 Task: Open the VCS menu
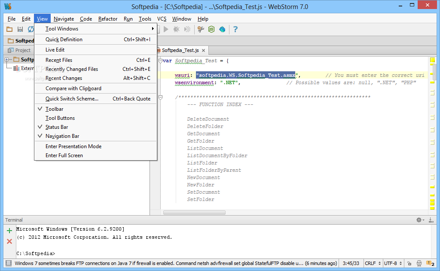(162, 19)
